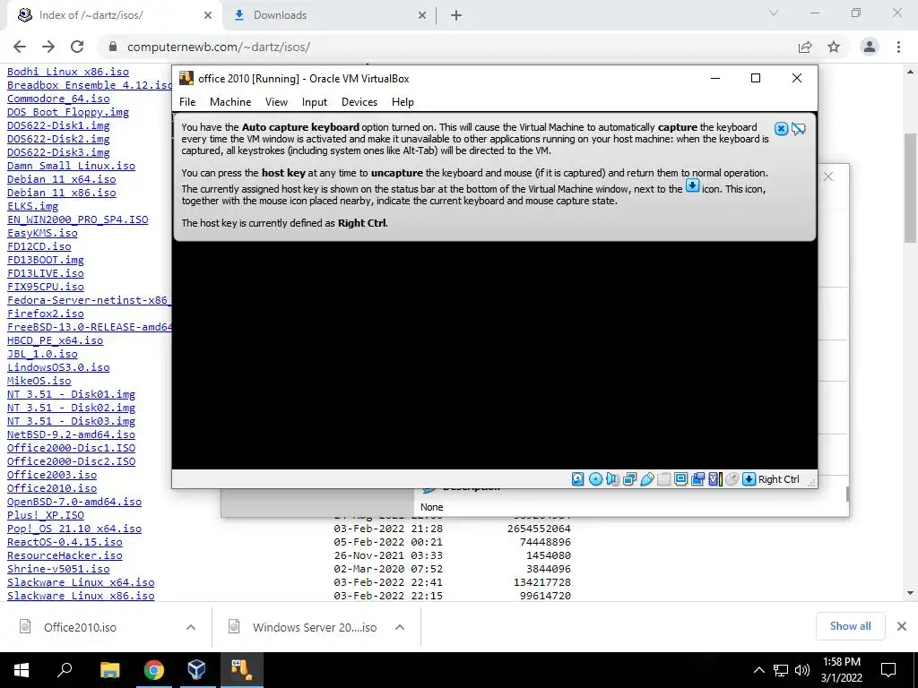918x688 pixels.
Task: Click Chrome's forward arrow button
Action: 48,47
